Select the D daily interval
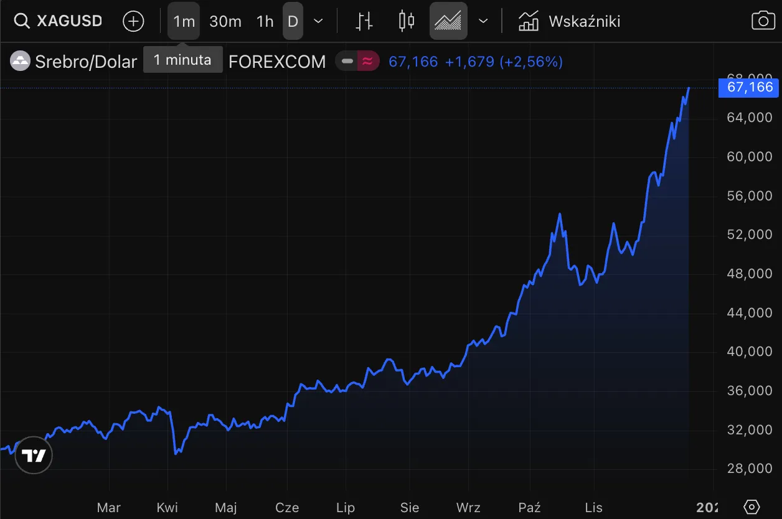Image resolution: width=782 pixels, height=519 pixels. pyautogui.click(x=293, y=21)
